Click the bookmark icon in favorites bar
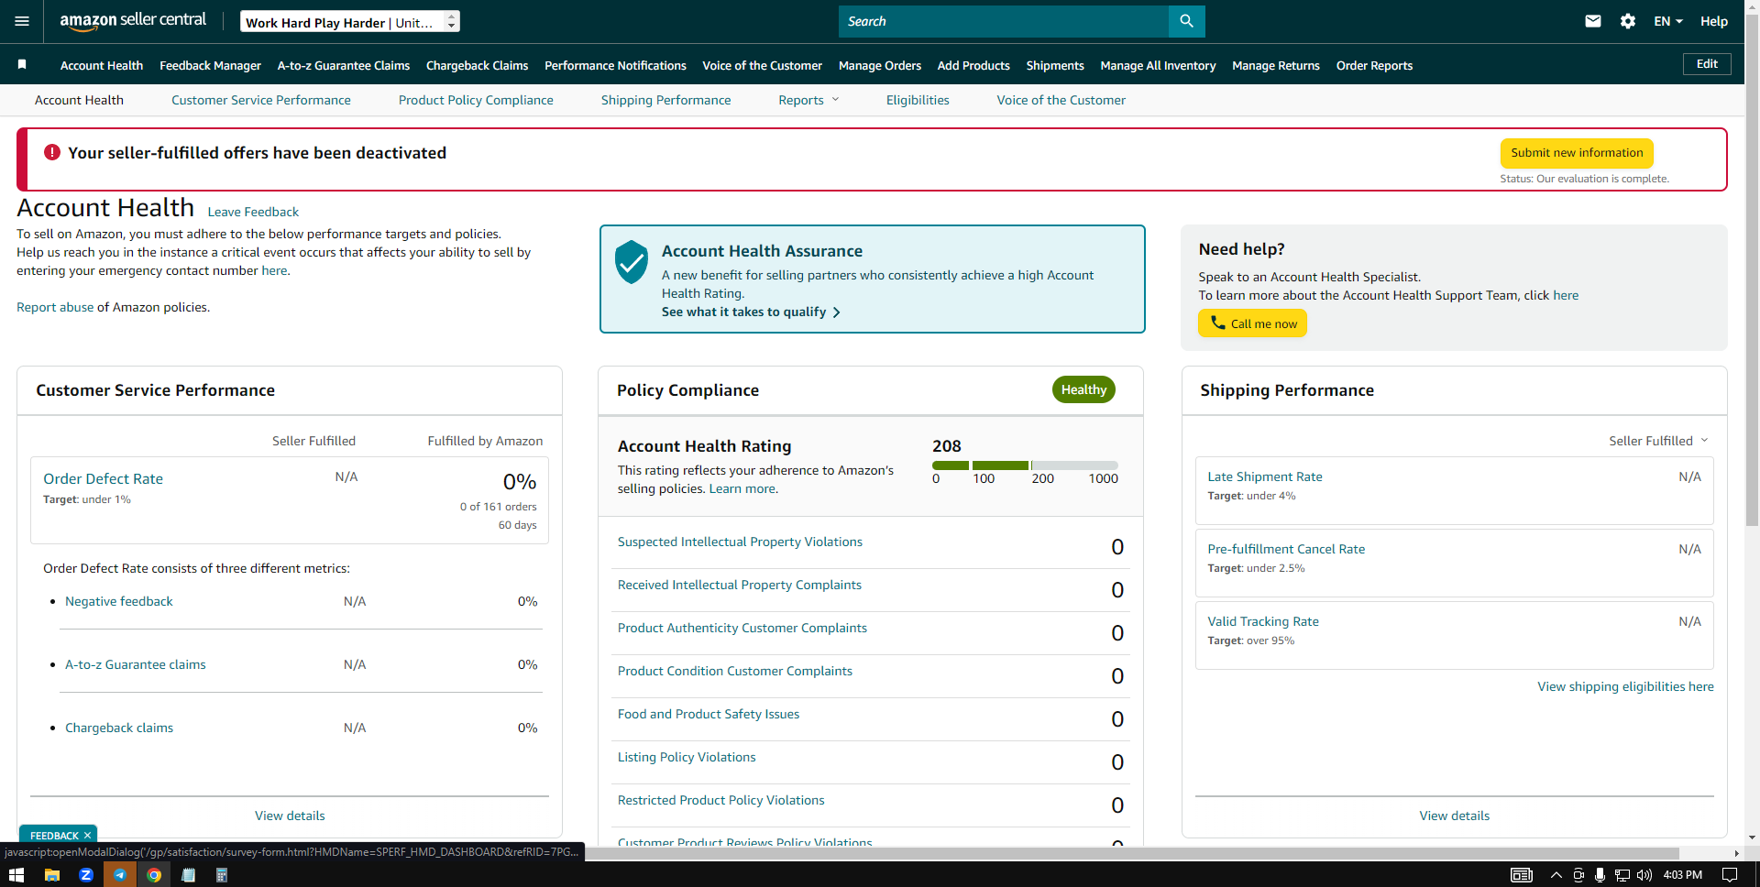Viewport: 1760px width, 887px height. point(22,64)
